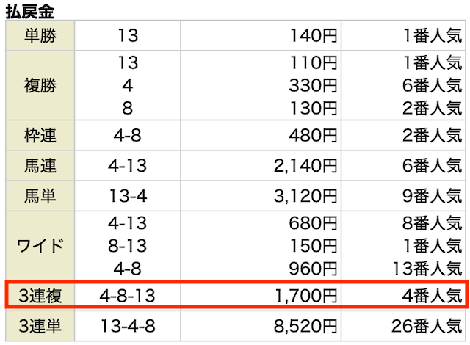Viewport: 470px width, 345px height.
Task: Click the 2,140円 payout amount
Action: [x=305, y=166]
